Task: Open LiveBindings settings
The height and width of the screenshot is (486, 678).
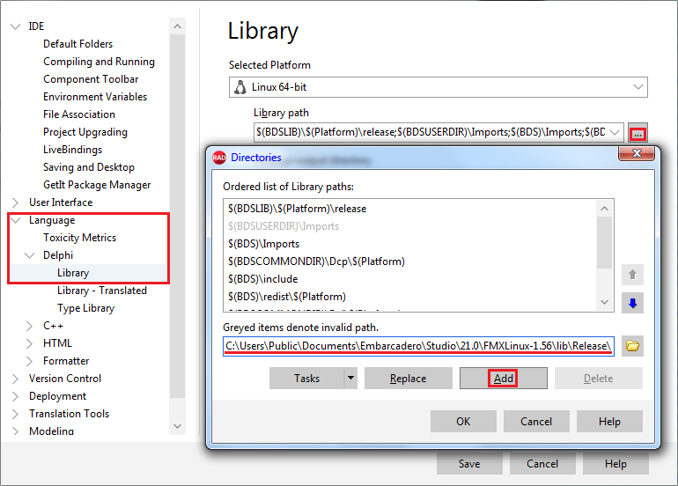Action: tap(72, 150)
